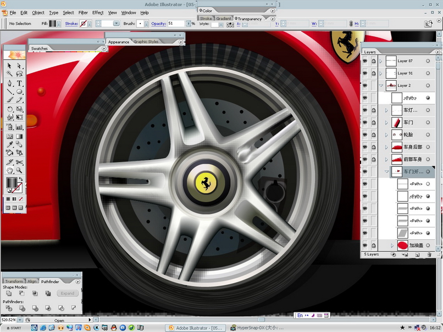Expand the 车门 sublayer
This screenshot has width=443, height=332.
[386, 122]
